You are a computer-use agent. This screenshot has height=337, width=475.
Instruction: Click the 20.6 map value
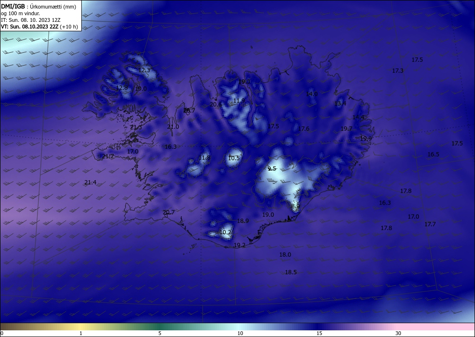tap(216, 105)
